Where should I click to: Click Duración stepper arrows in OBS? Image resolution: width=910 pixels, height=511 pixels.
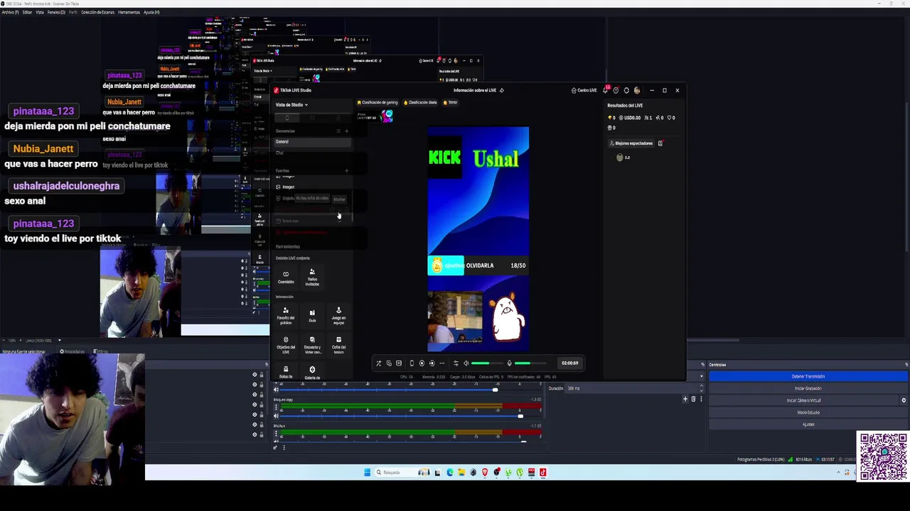point(702,388)
